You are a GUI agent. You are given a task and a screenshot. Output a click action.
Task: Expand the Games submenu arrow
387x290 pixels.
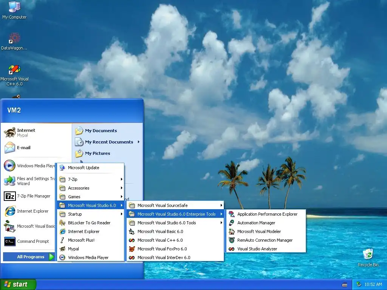click(x=121, y=196)
